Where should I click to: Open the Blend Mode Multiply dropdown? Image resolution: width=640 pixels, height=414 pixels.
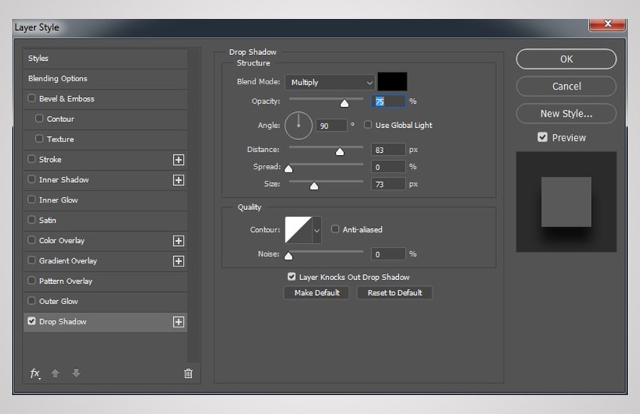coord(330,82)
